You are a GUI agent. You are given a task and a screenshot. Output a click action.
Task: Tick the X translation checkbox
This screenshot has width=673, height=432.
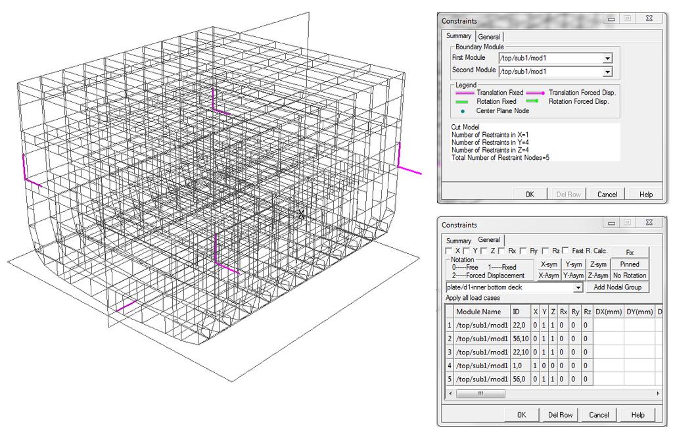[449, 251]
